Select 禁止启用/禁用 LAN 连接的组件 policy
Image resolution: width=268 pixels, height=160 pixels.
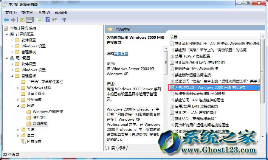click(200, 63)
